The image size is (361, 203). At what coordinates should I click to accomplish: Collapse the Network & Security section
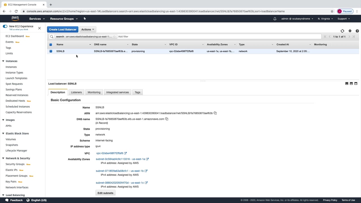click(3, 158)
